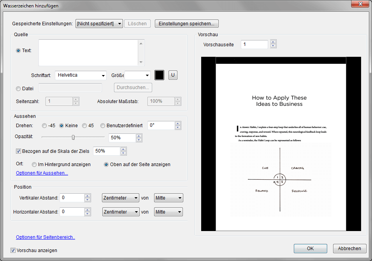
Task: Toggle the Vorschau anzeigen checkbox
Action: click(x=13, y=250)
